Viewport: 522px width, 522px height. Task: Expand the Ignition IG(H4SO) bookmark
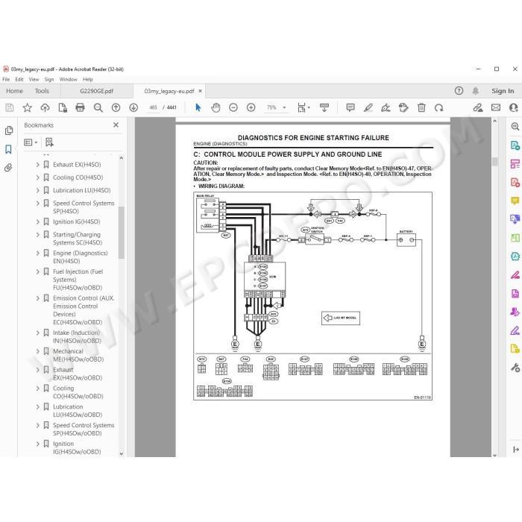tap(37, 221)
